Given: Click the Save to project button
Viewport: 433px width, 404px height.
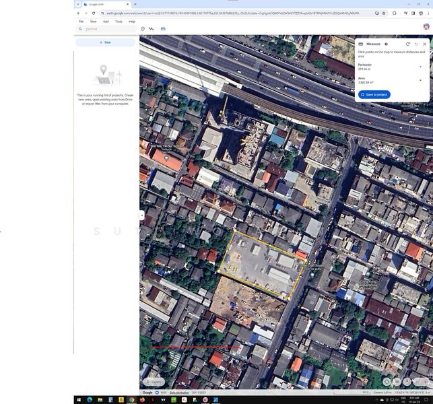Looking at the screenshot, I should (x=374, y=94).
